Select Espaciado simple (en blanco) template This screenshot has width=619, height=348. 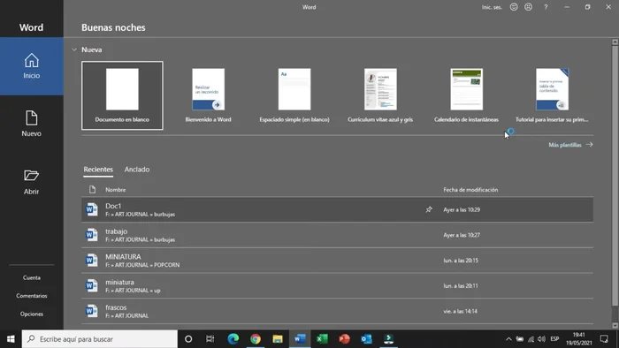(x=294, y=95)
